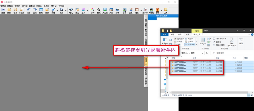
Task: Click the 儲存 save icon
Action: click(x=15, y=11)
